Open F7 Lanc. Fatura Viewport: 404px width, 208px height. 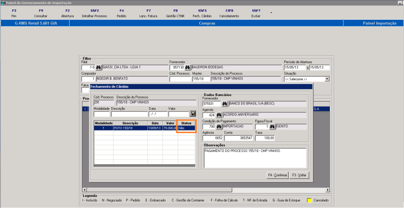[149, 13]
